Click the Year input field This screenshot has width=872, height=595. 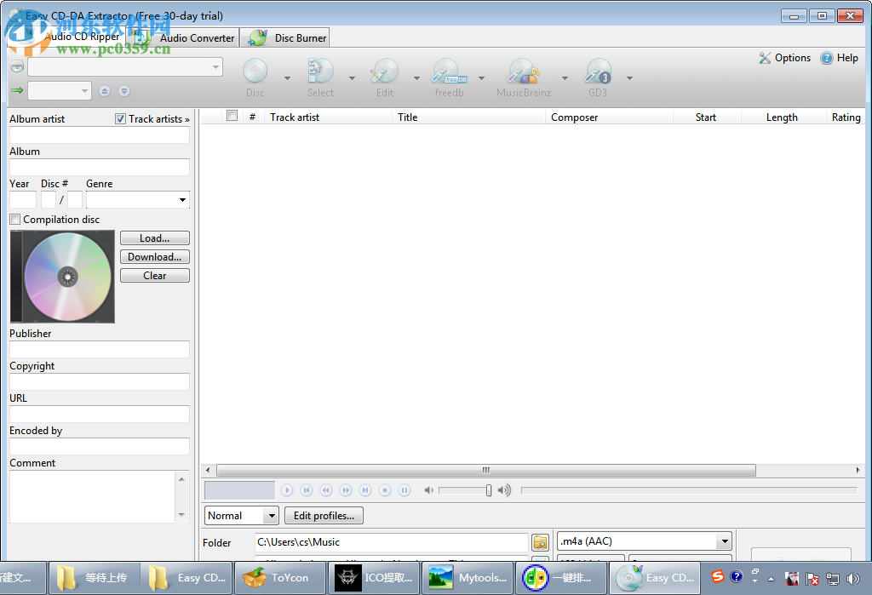[x=23, y=200]
